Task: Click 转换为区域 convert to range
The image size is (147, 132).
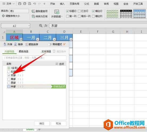Action: 40,16
